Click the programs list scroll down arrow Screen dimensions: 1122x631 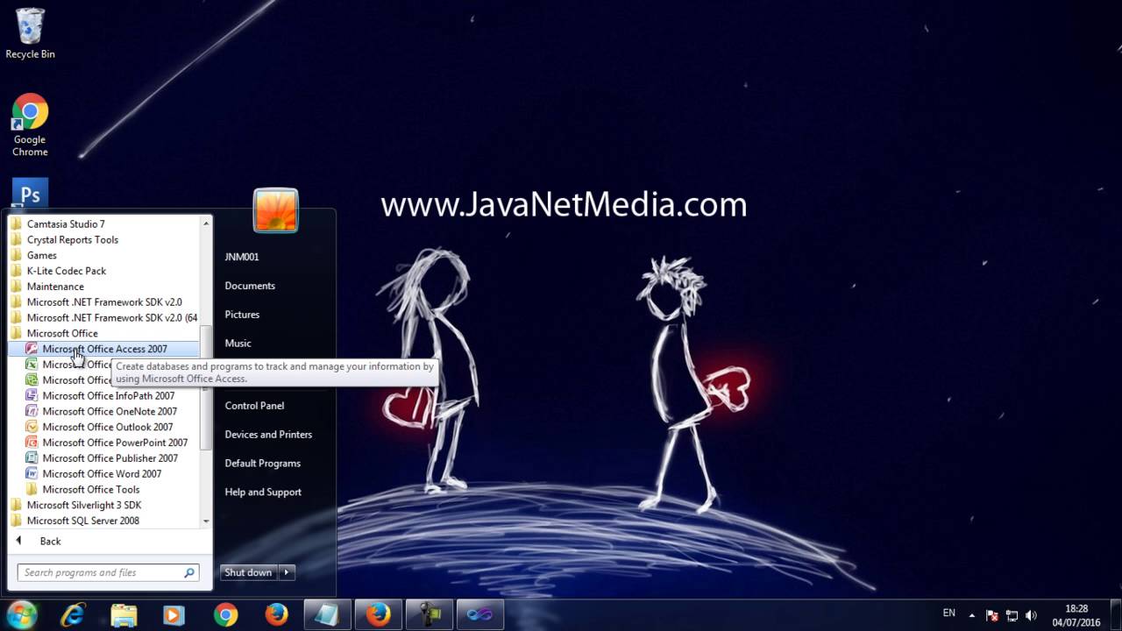(206, 521)
